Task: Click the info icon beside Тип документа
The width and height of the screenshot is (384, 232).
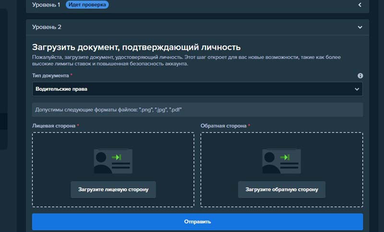Action: pyautogui.click(x=360, y=76)
